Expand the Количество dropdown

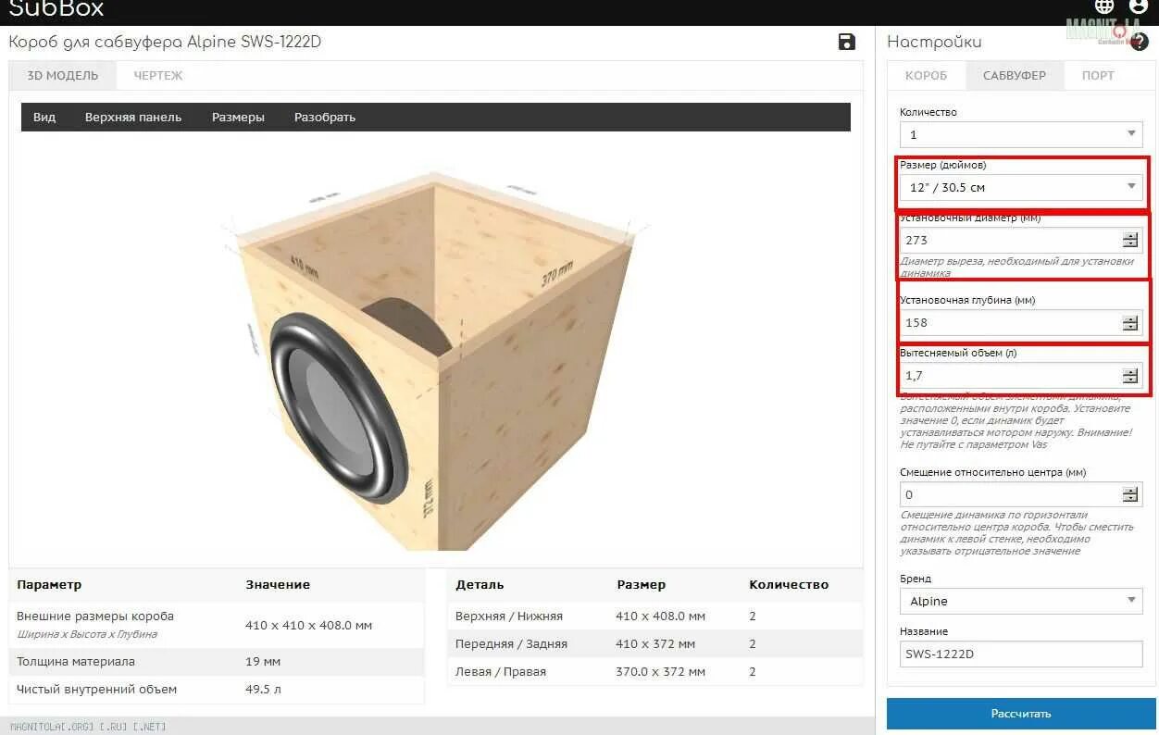(x=1021, y=134)
